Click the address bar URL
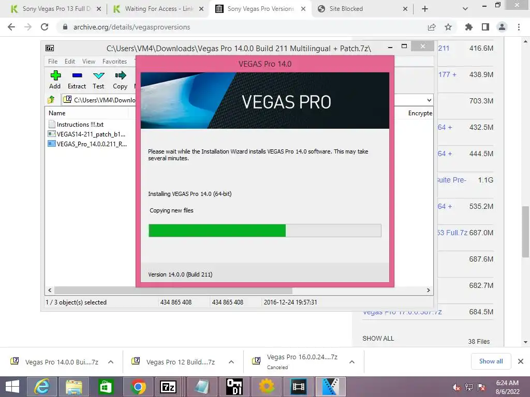 coord(132,27)
